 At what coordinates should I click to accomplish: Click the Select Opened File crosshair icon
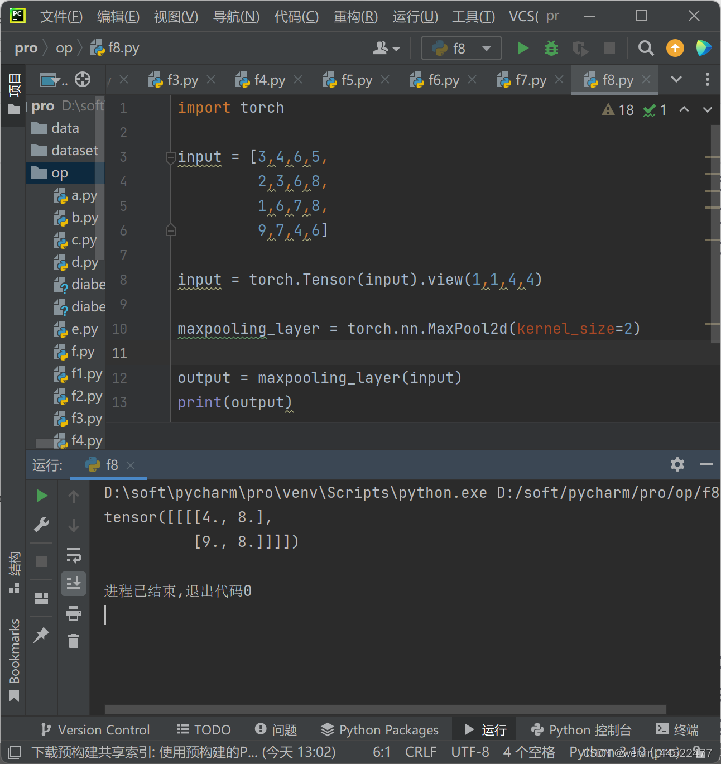tap(83, 80)
